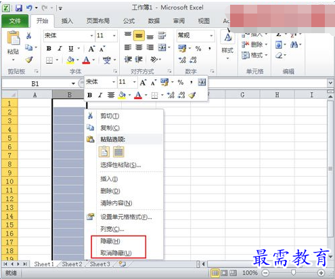Screen dimensions: 335x279
Task: Open number format 常规 dropdown
Action: point(211,36)
